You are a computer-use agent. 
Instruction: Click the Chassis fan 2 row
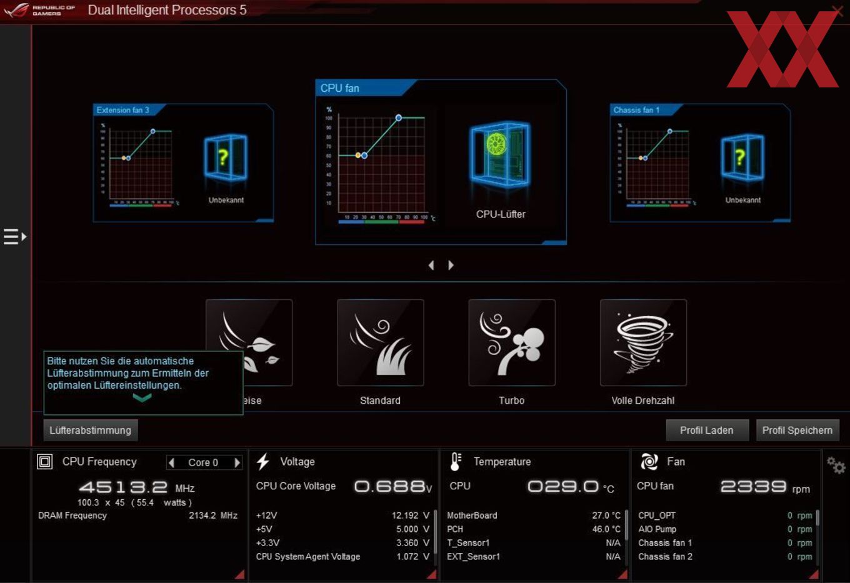point(725,557)
